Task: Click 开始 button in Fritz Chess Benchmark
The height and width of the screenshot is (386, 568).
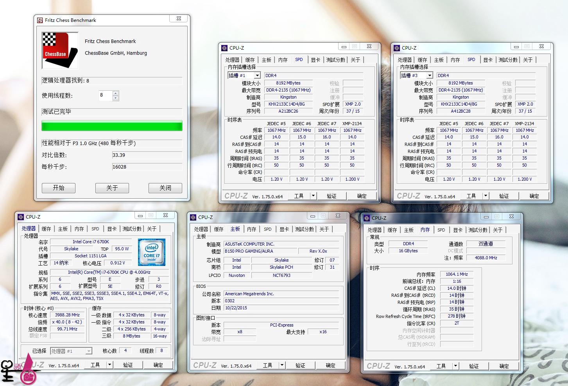Action: pyautogui.click(x=59, y=188)
